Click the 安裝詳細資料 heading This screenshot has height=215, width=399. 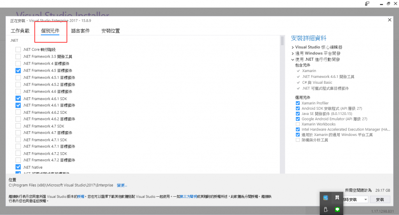309,38
